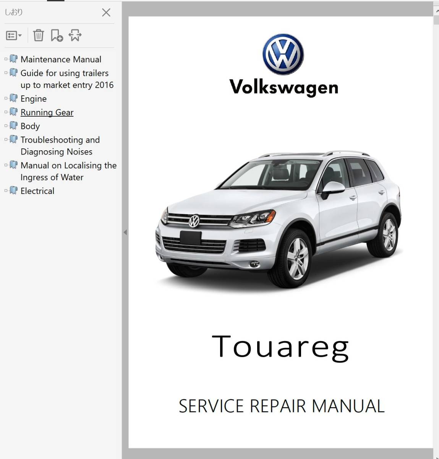Image resolution: width=439 pixels, height=459 pixels.
Task: Select the Electrical bookmark
Action: coord(37,191)
